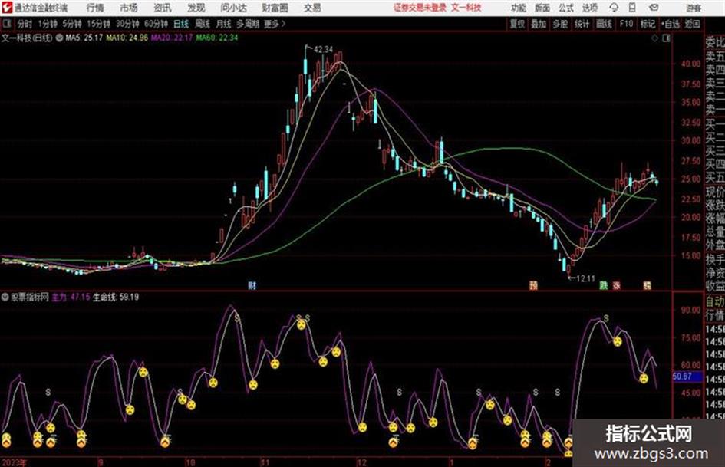Click the 返回 back button
The width and height of the screenshot is (725, 467).
pos(692,24)
